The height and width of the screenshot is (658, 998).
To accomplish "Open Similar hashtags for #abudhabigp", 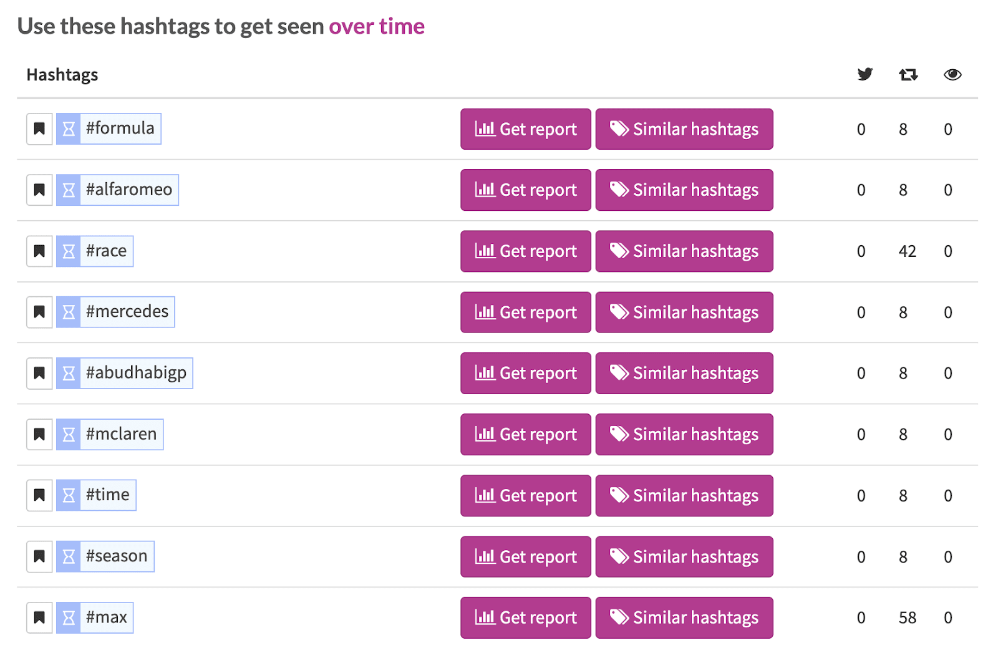I will [684, 372].
